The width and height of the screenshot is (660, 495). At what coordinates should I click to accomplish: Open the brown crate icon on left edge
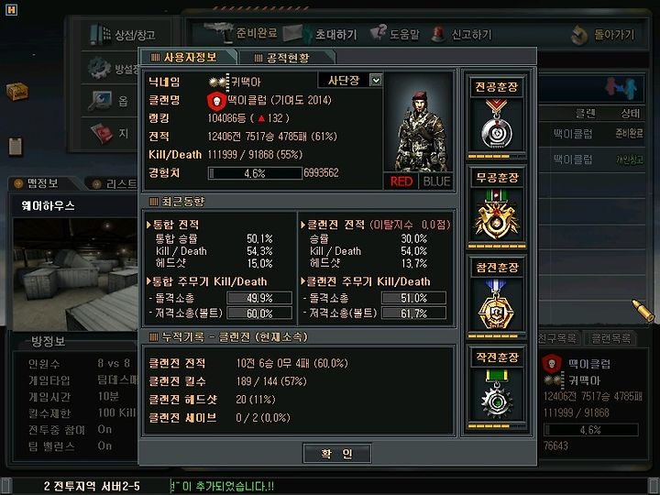click(16, 92)
